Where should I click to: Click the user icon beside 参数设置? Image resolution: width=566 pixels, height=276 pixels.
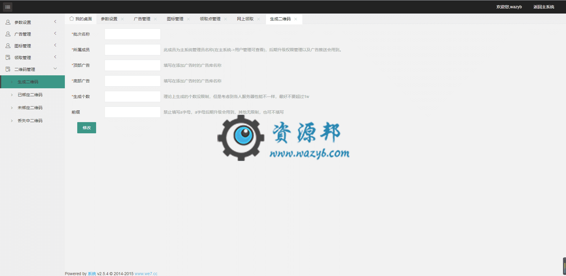coord(8,22)
